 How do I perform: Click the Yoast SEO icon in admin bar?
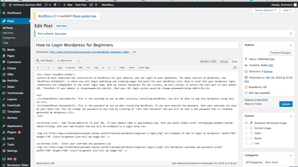[x=91, y=5]
